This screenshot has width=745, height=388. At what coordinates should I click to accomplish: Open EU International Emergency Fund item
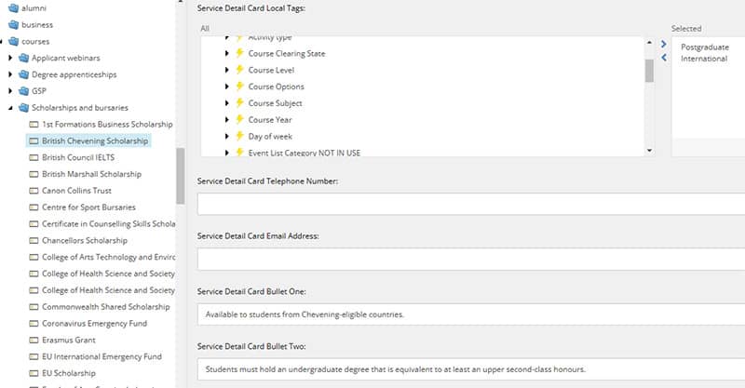(102, 356)
